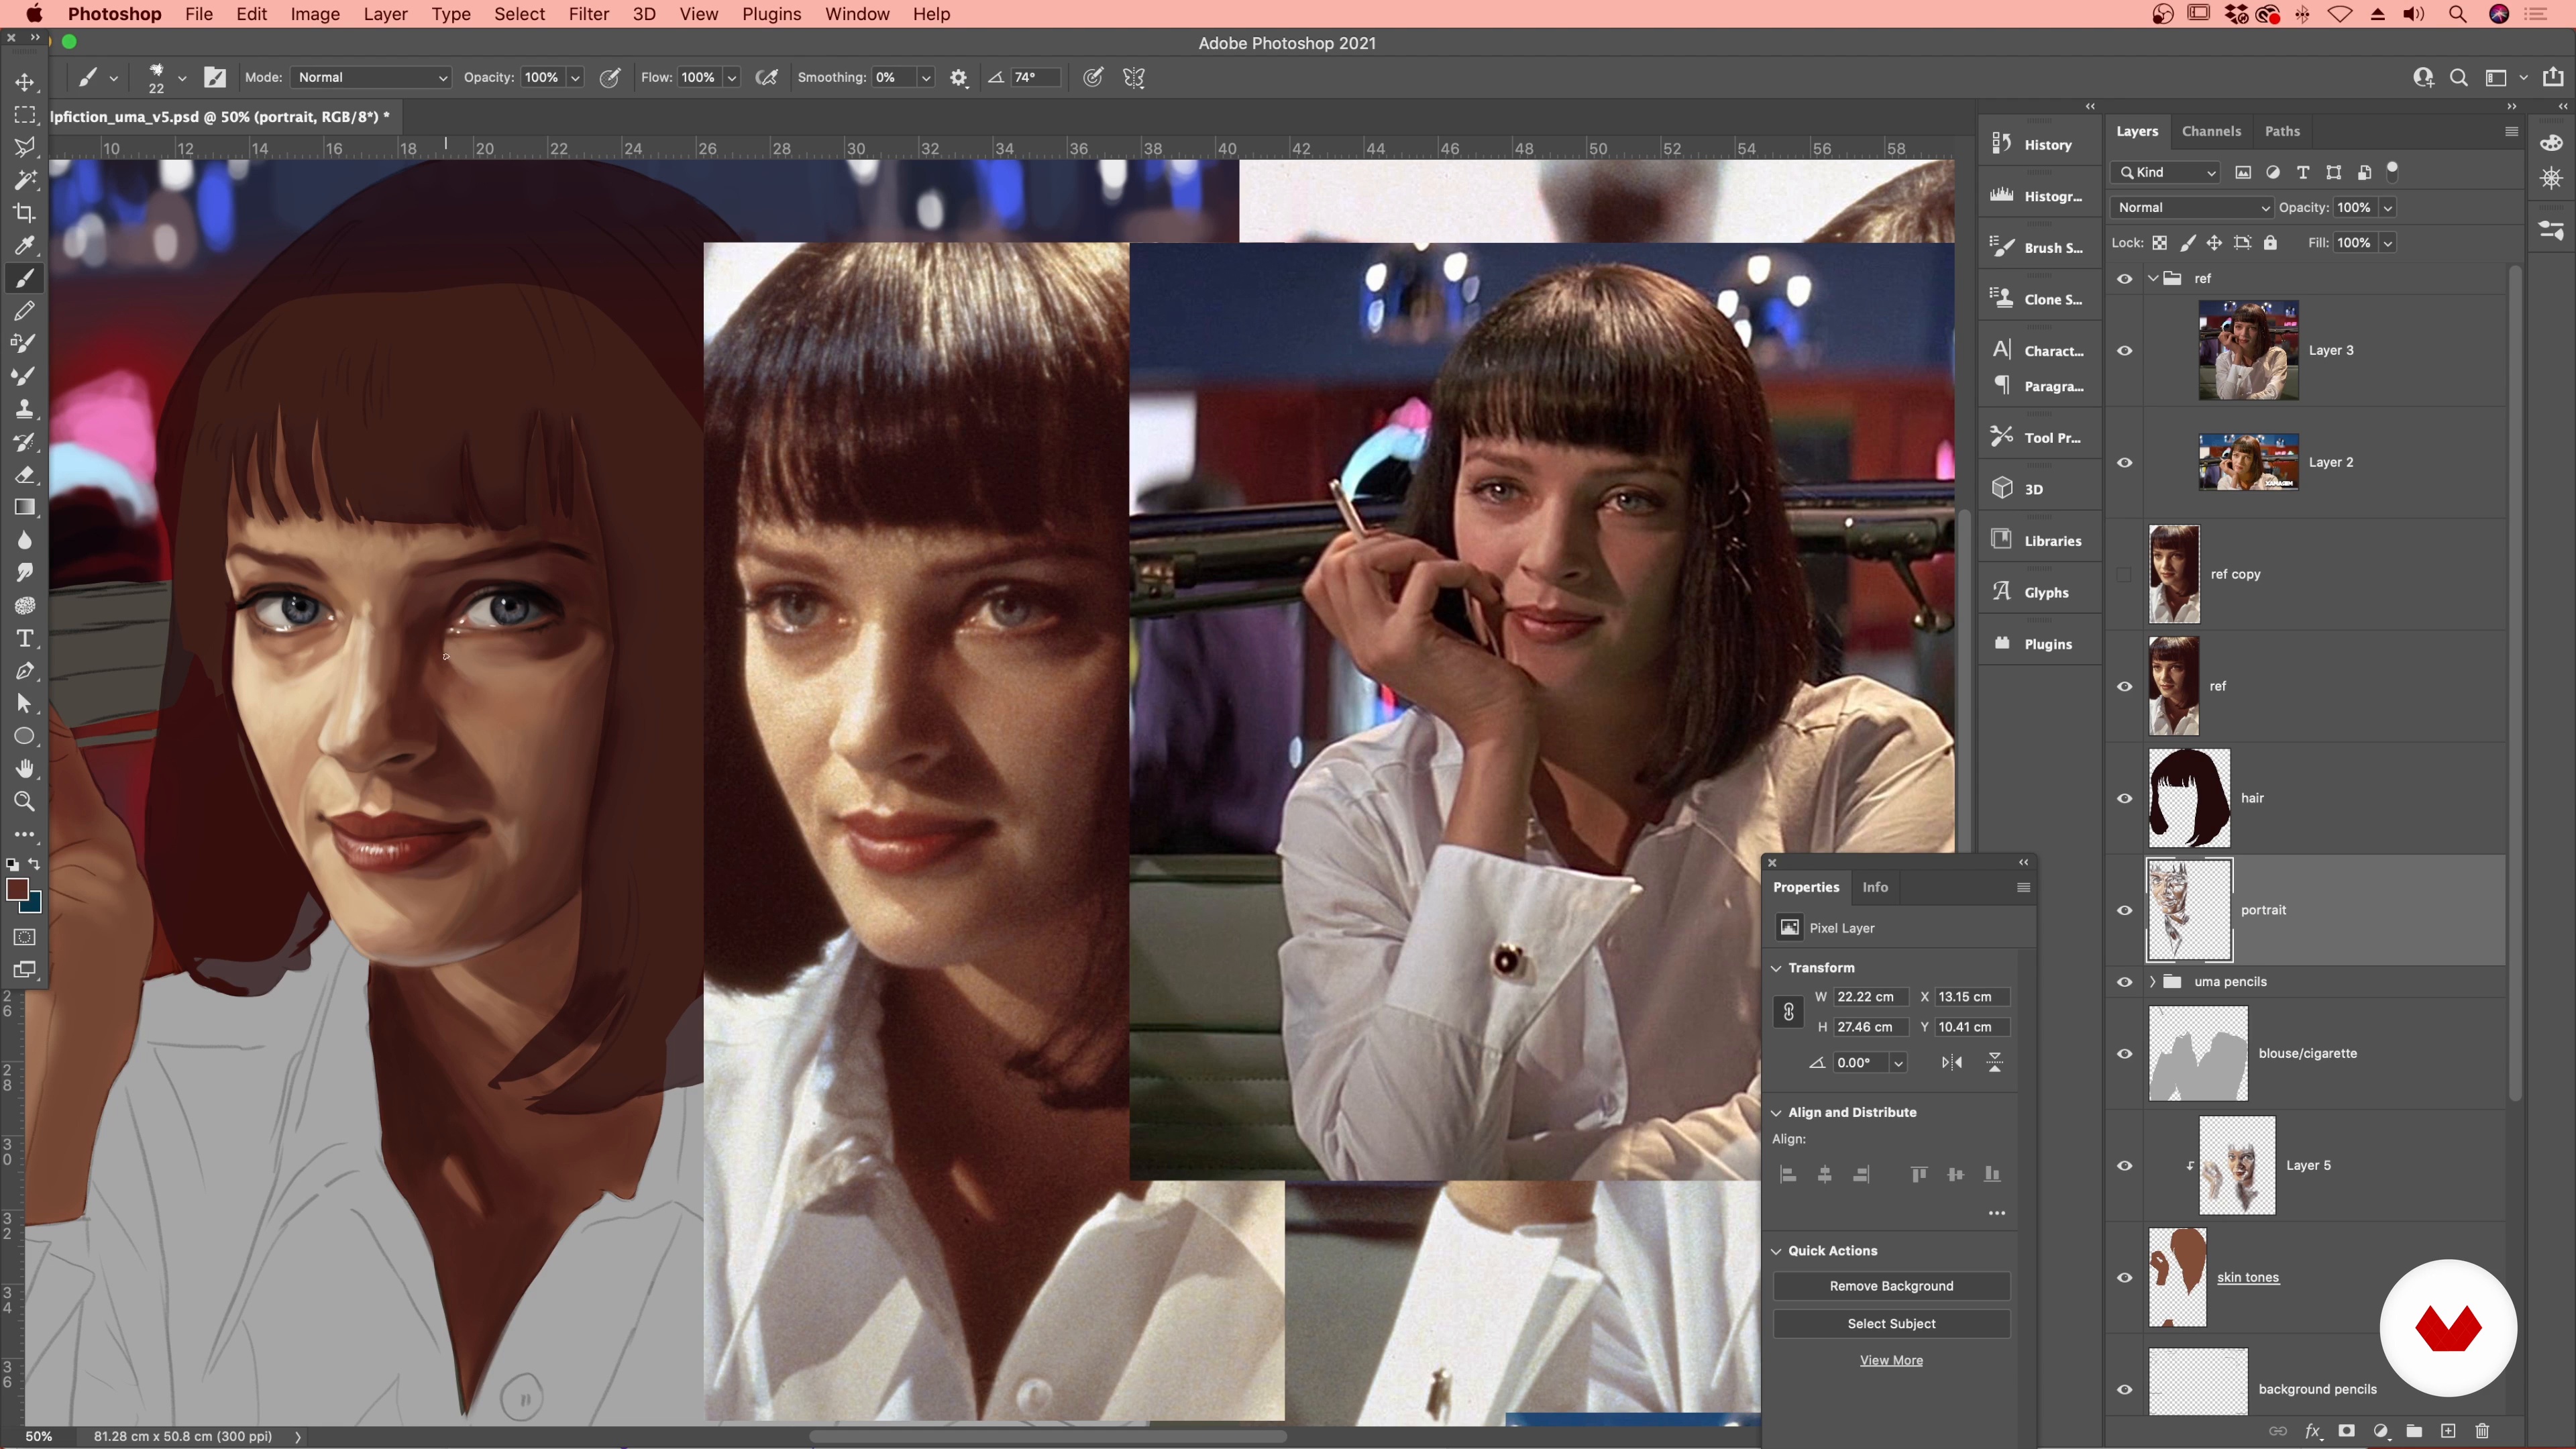This screenshot has width=2576, height=1449.
Task: Switch to the Paths tab
Action: 2282,131
